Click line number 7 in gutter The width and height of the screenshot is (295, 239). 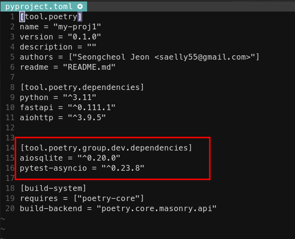click(x=13, y=77)
